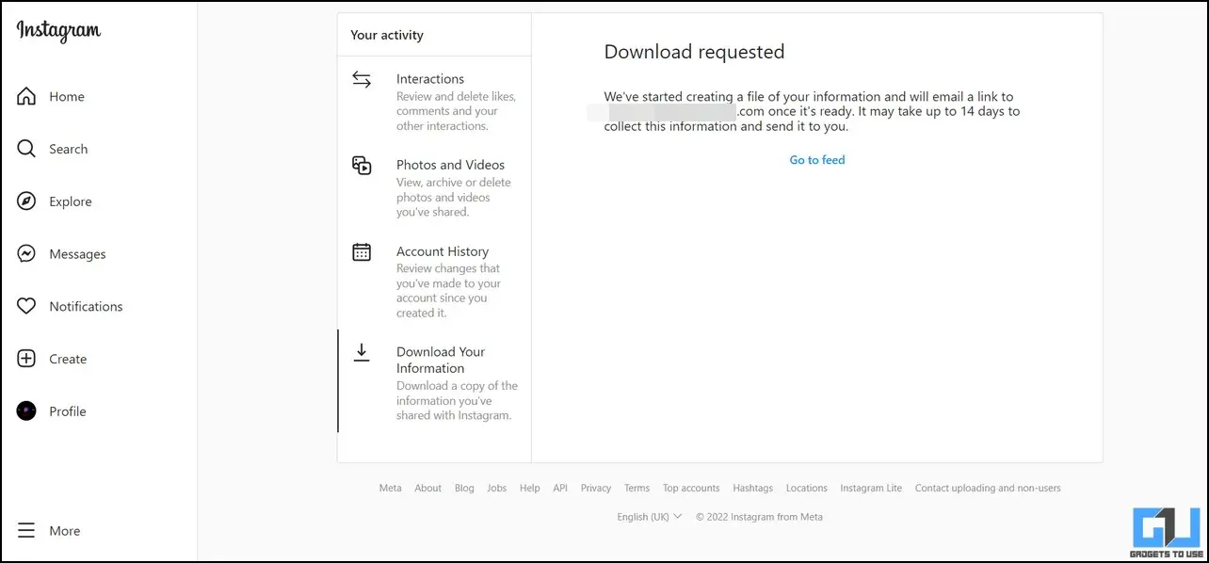Screen dimensions: 1209x563
Task: Open the Hashtags footer link
Action: (753, 488)
